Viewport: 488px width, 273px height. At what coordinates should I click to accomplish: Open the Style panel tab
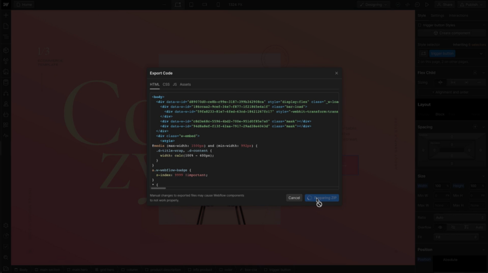pyautogui.click(x=422, y=16)
